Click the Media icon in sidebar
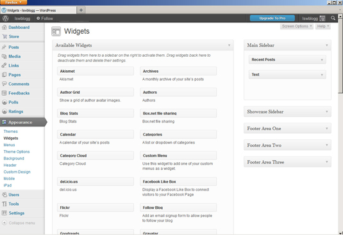The width and height of the screenshot is (343, 235). point(4,56)
